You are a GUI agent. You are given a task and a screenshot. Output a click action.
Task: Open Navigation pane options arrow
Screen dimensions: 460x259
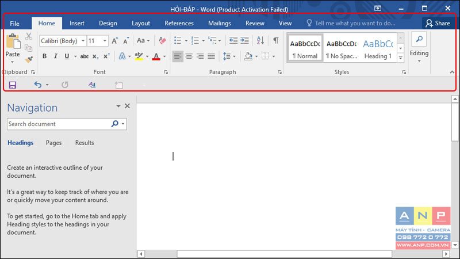118,106
